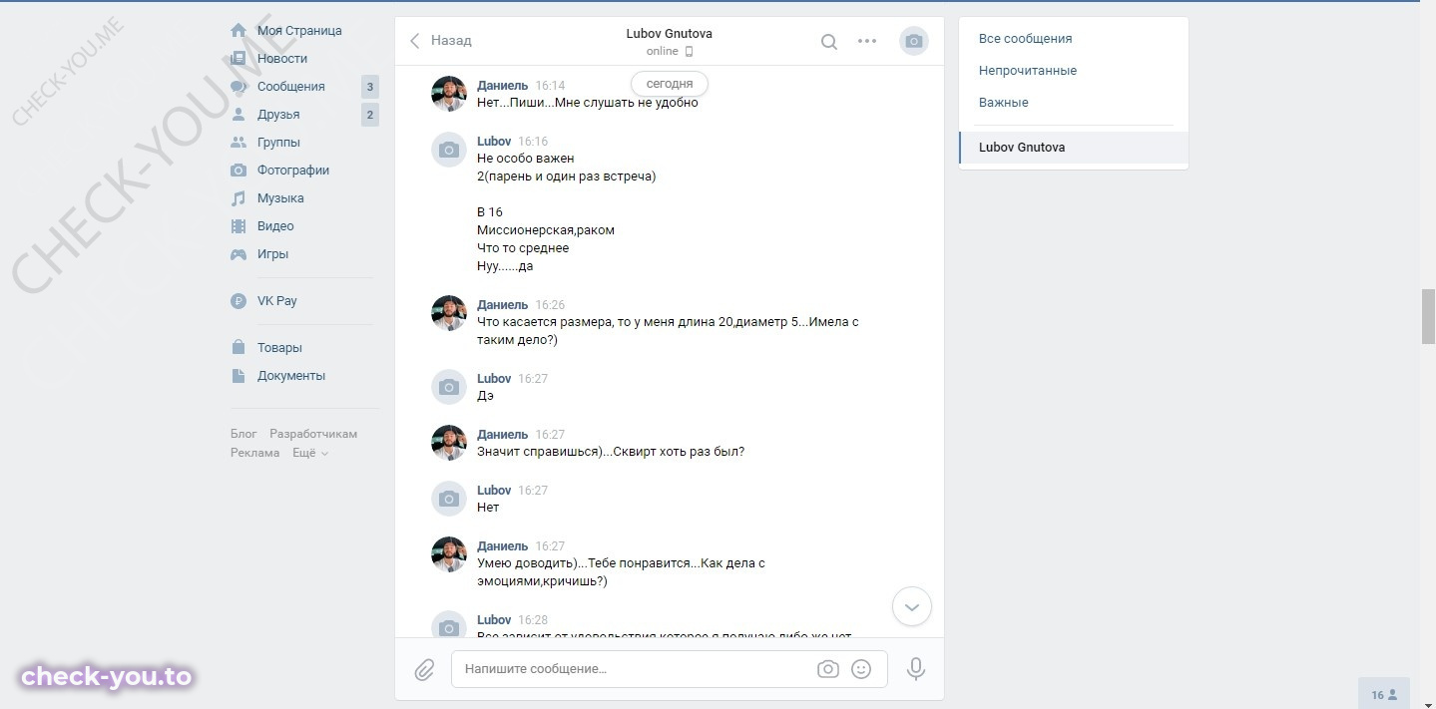1436x709 pixels.
Task: Jump to latest messages with down arrow
Action: point(911,606)
